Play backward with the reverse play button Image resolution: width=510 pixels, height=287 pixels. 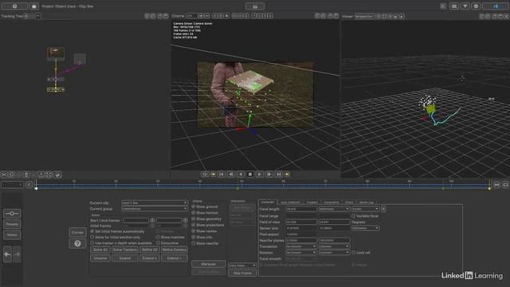point(241,175)
